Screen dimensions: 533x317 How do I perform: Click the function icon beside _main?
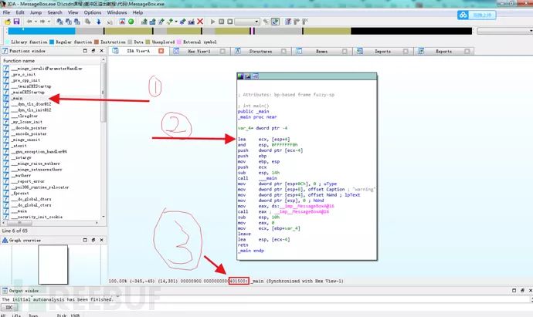[5, 98]
